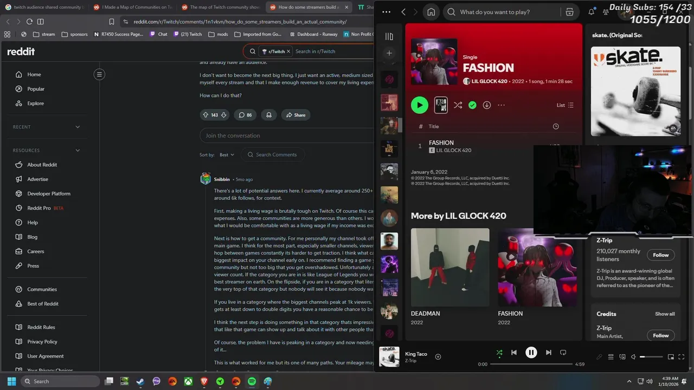The height and width of the screenshot is (390, 694).
Task: Toggle saved-to-library checkmark for FASHION
Action: (472, 105)
